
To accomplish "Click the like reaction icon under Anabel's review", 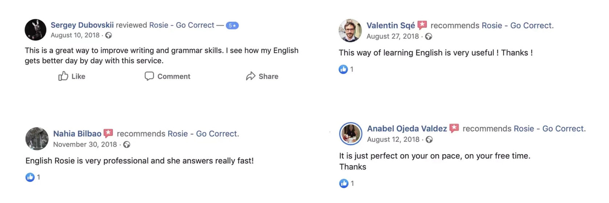I will [x=344, y=183].
